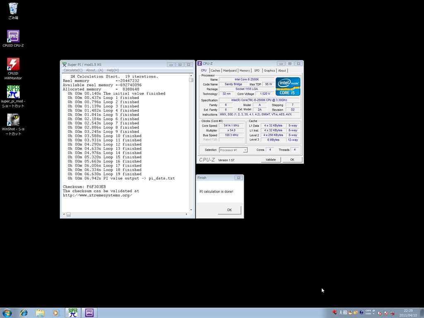Click the IME input mode 'A' indicator
424x318 pixels.
(341, 312)
